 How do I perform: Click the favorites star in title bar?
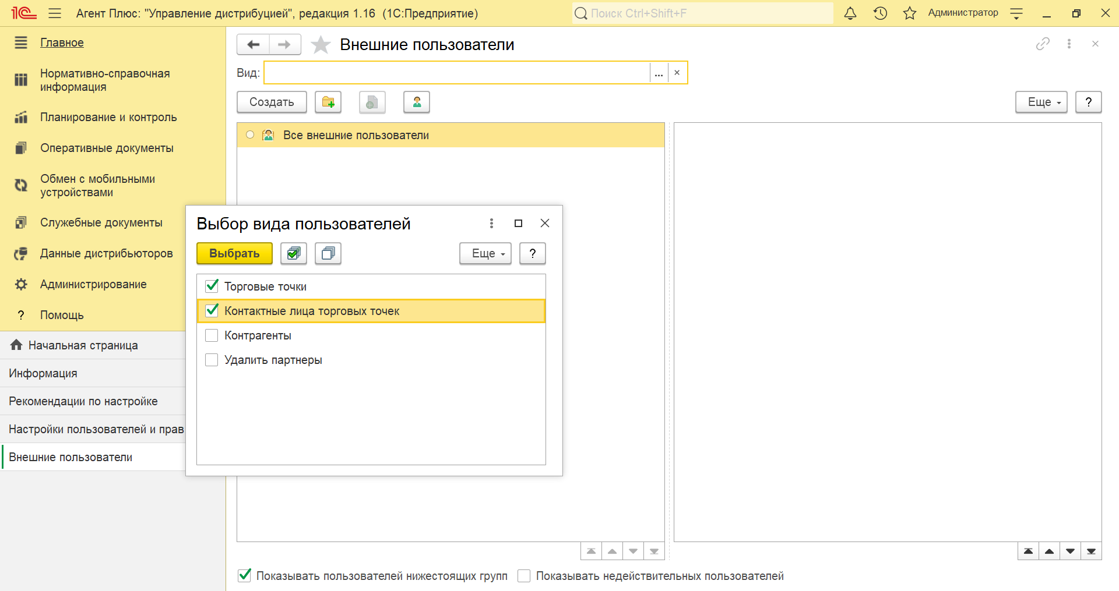point(909,13)
